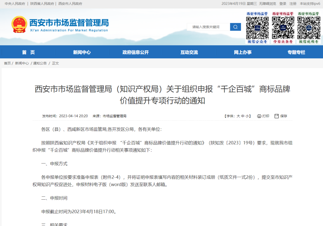The height and width of the screenshot is (226, 323).
Task: Open the 微信视频号 QR code image
Action: coord(309,26)
